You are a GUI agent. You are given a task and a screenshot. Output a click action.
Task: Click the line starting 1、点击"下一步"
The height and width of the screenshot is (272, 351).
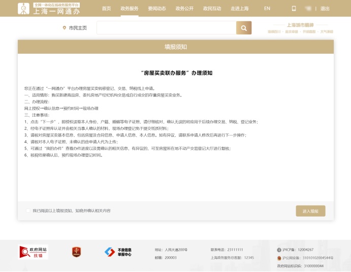[x=141, y=122]
